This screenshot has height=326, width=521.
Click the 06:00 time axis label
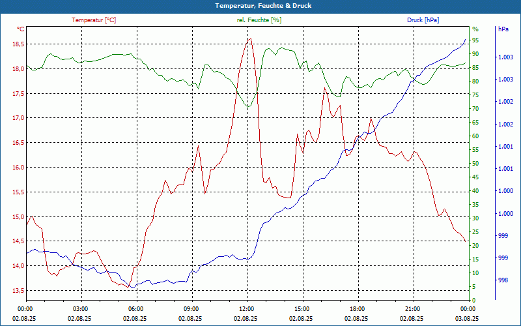point(135,308)
